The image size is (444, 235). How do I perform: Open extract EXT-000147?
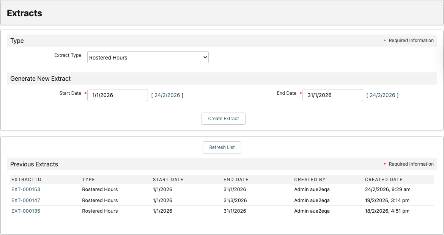point(26,200)
